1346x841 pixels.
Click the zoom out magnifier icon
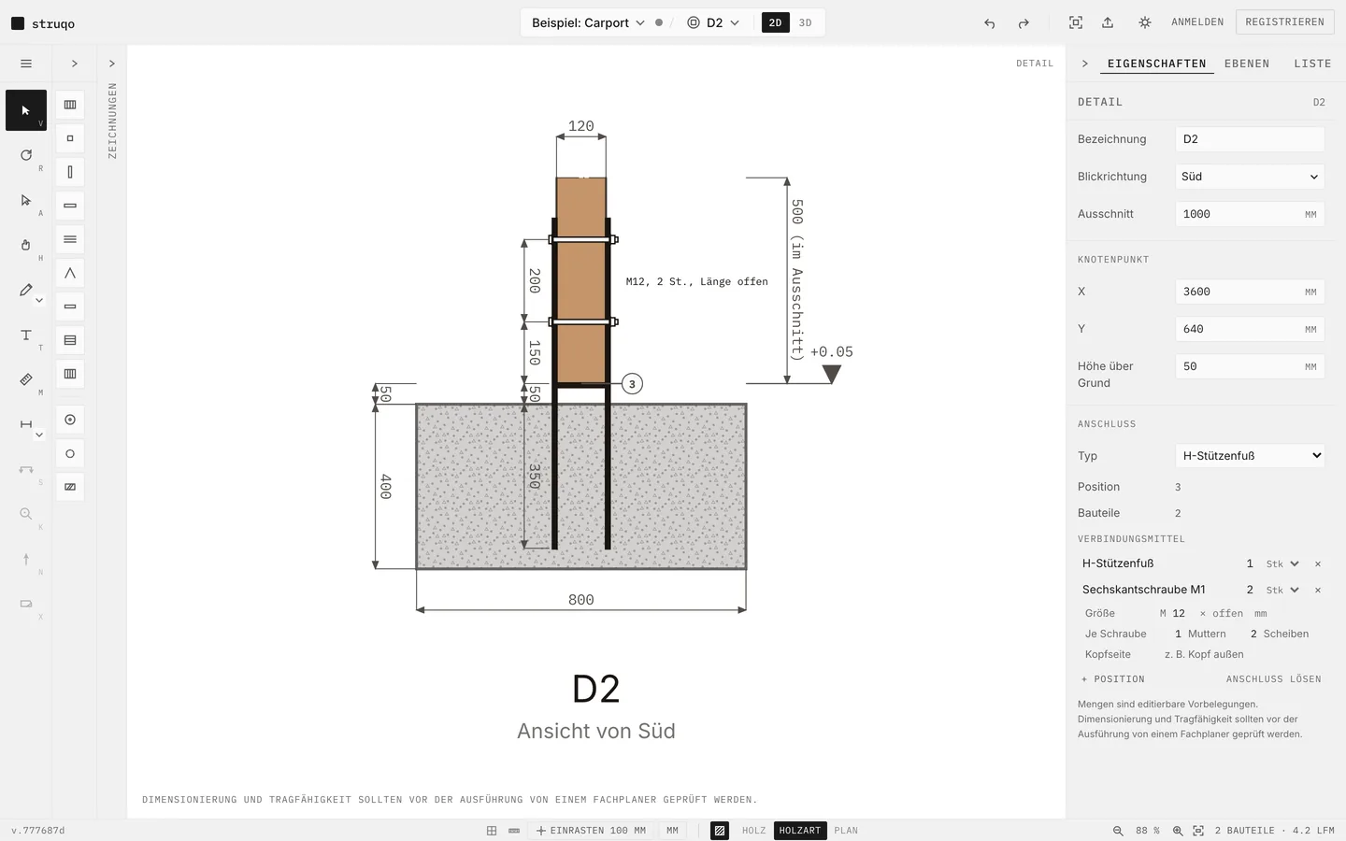(x=1118, y=831)
